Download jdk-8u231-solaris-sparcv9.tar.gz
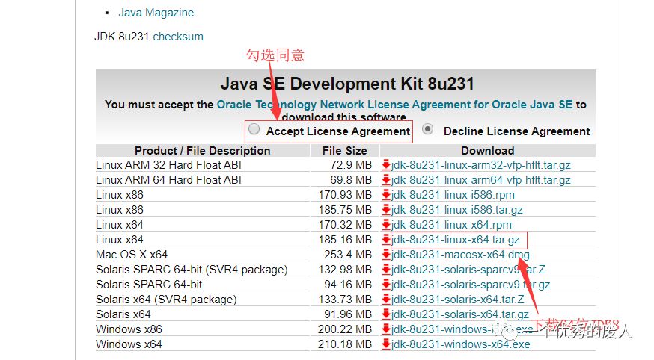Screen dimensions: 654x360 [x=471, y=285]
